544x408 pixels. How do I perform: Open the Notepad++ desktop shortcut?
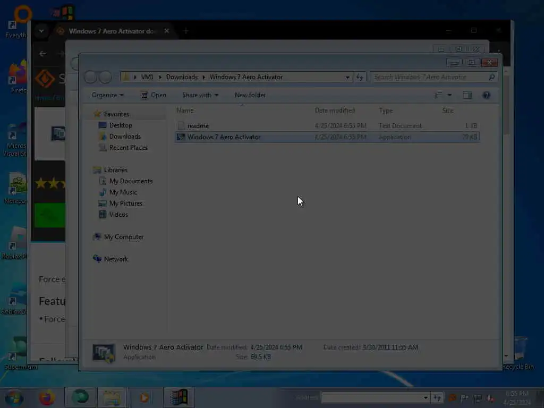[16, 189]
